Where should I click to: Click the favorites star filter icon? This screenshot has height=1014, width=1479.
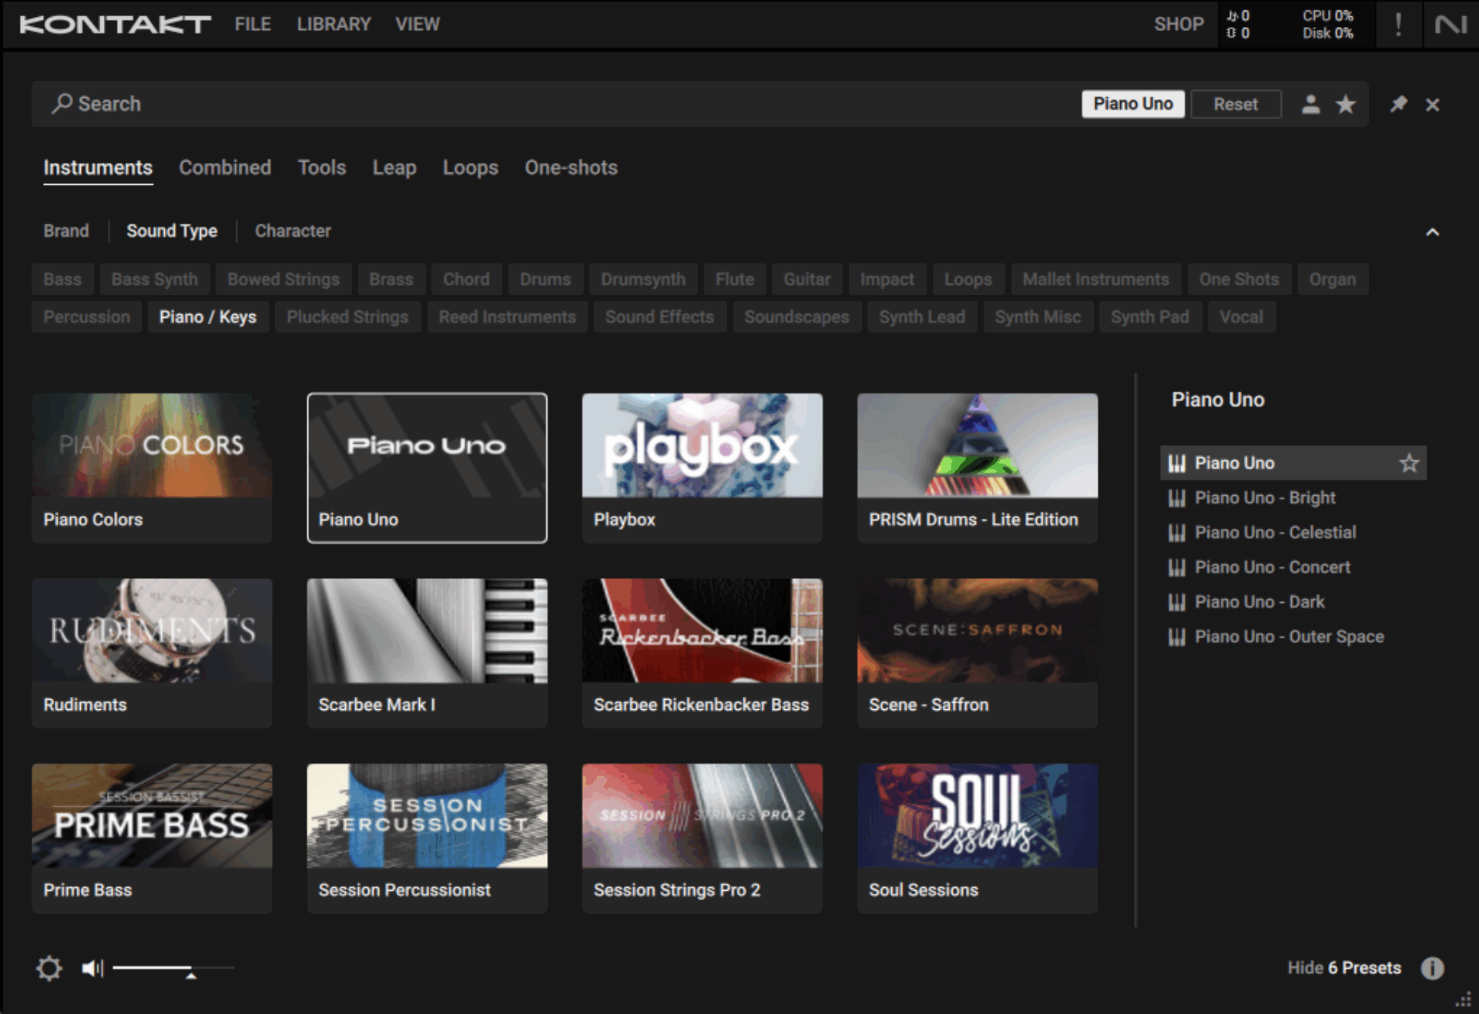coord(1345,104)
